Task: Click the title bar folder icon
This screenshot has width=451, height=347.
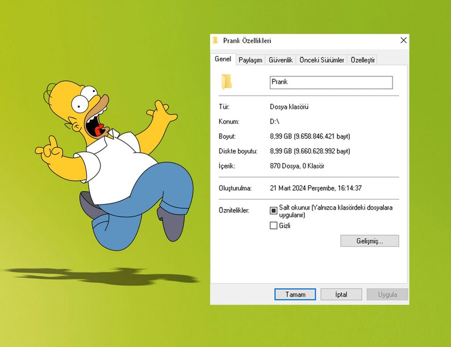Action: [x=215, y=40]
